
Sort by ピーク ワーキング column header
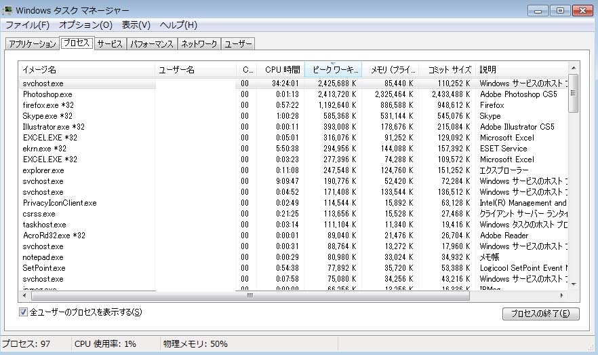334,70
